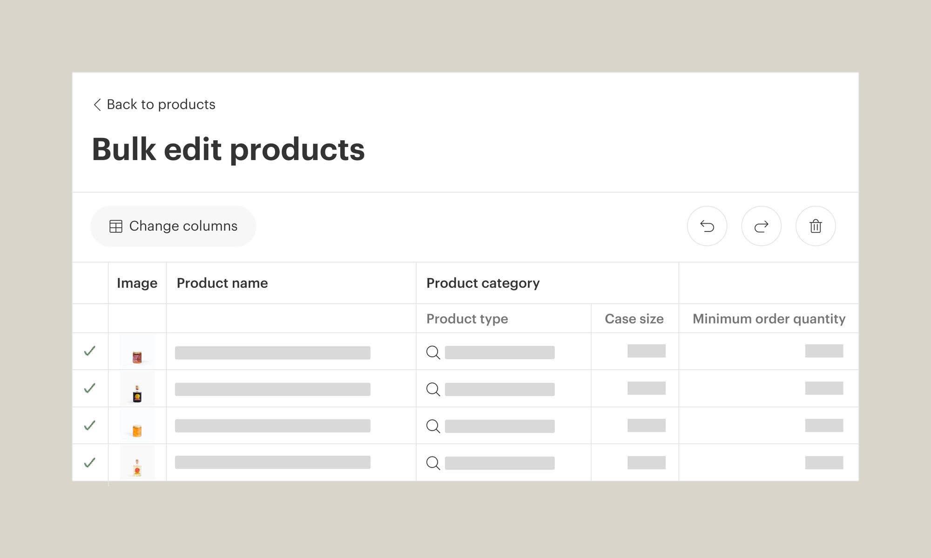
Task: Click the back chevron arrow icon
Action: point(97,105)
